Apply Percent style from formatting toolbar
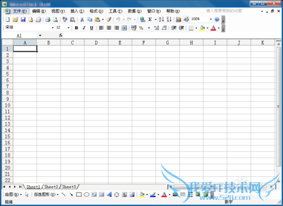The height and width of the screenshot is (206, 283). tap(141, 28)
